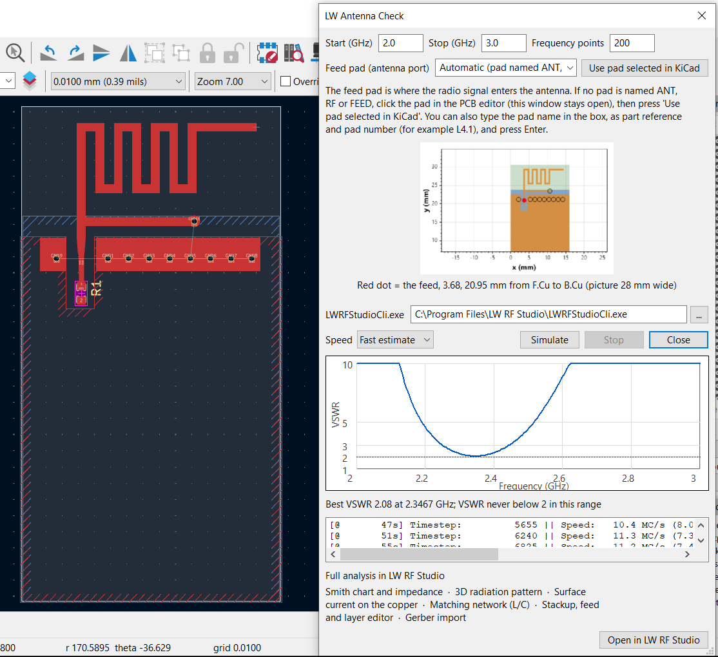
Task: Open the Speed Fast estimate dropdown
Action: pos(394,340)
